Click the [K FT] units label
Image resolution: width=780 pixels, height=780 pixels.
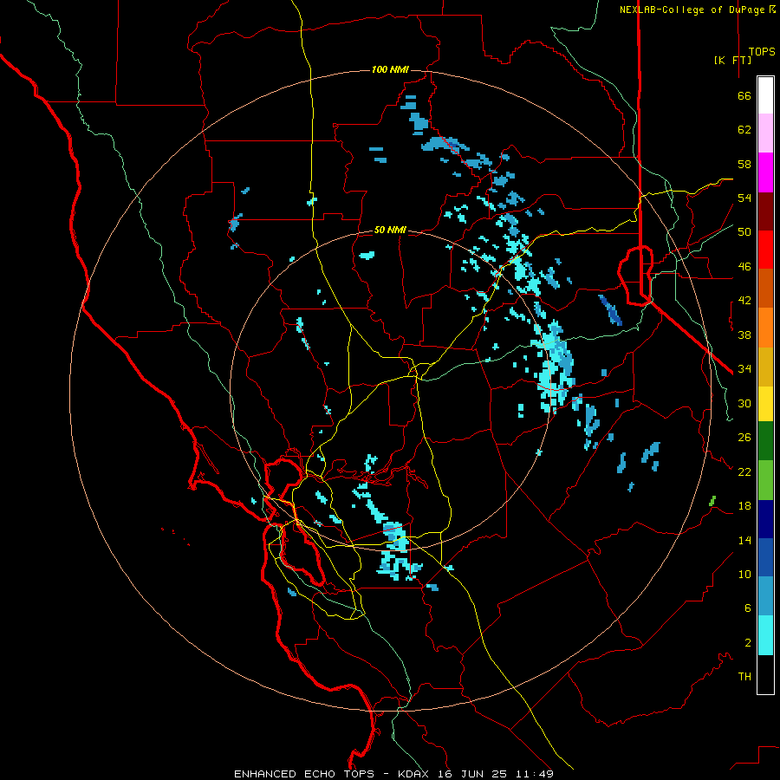point(732,60)
